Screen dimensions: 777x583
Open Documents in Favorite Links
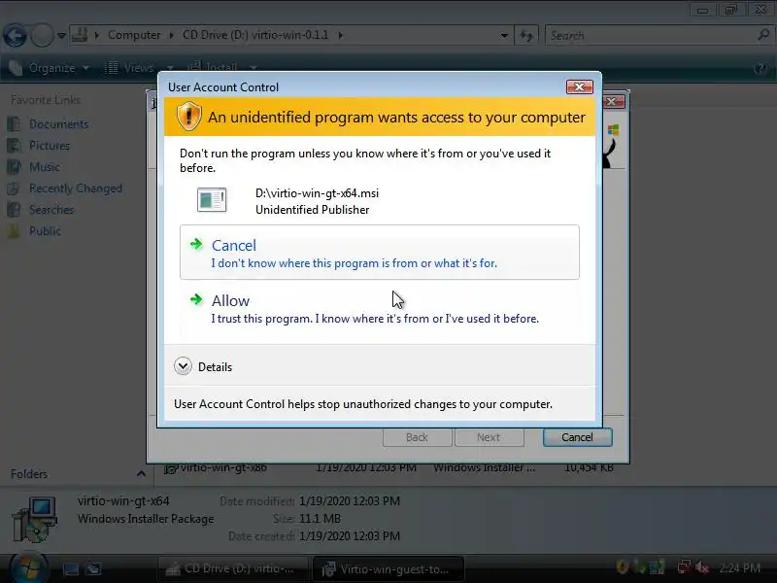click(x=58, y=124)
